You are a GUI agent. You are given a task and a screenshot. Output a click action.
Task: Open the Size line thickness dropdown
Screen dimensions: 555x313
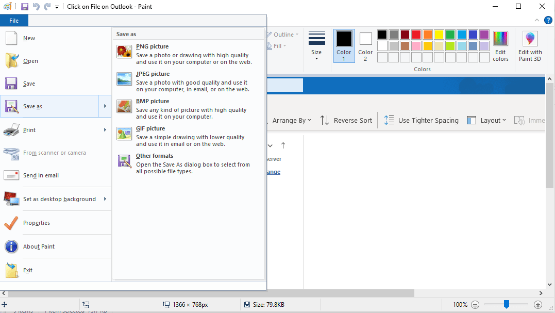tap(316, 46)
